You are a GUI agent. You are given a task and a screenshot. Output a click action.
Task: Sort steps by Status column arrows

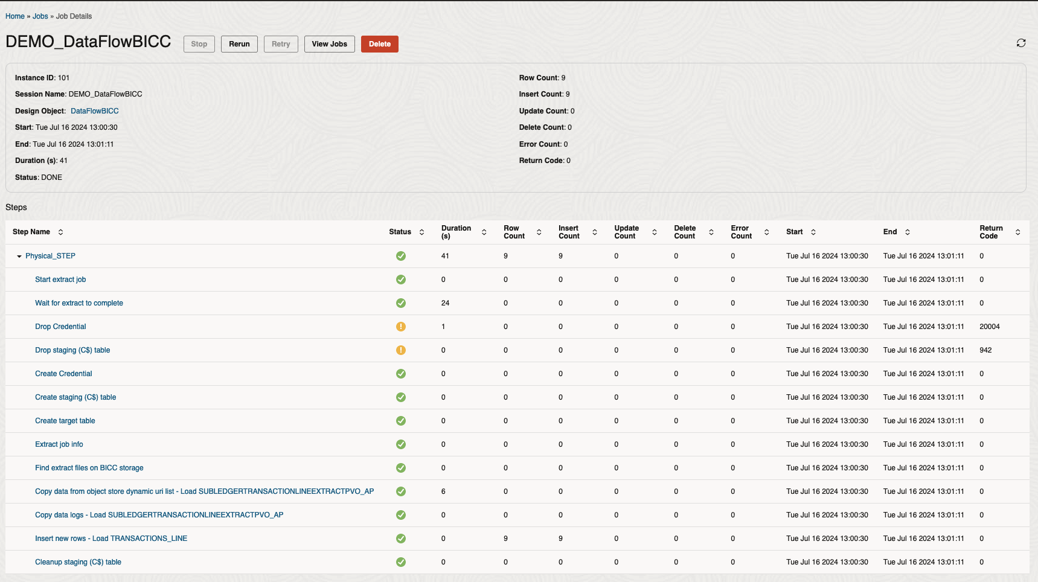tap(421, 232)
